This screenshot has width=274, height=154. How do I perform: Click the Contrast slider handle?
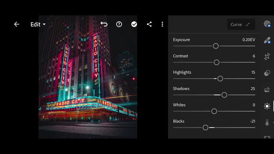click(x=216, y=62)
